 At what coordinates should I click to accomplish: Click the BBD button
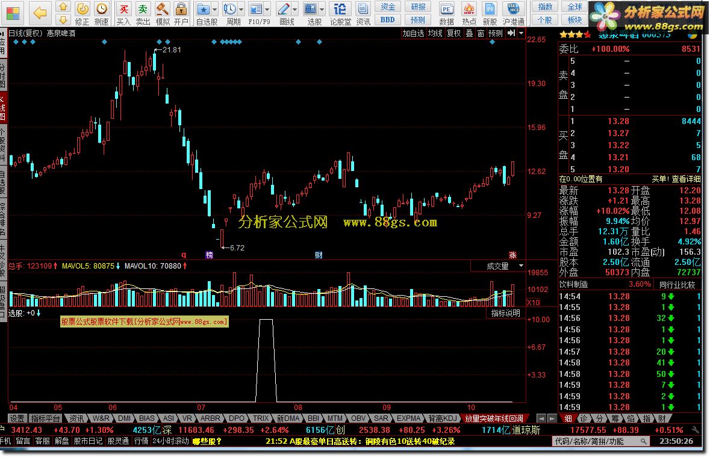coord(388,19)
